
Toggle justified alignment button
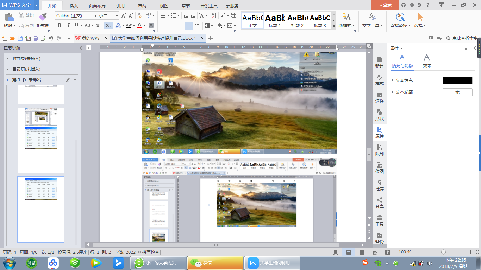189,25
